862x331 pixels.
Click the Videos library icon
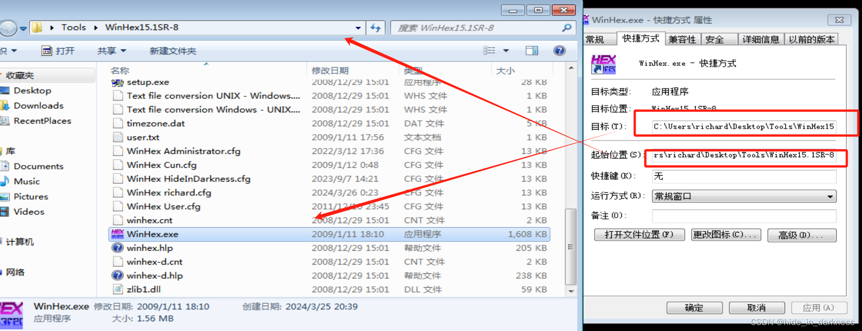5,212
